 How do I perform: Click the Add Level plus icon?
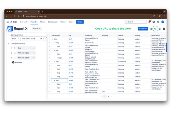click(x=13, y=62)
